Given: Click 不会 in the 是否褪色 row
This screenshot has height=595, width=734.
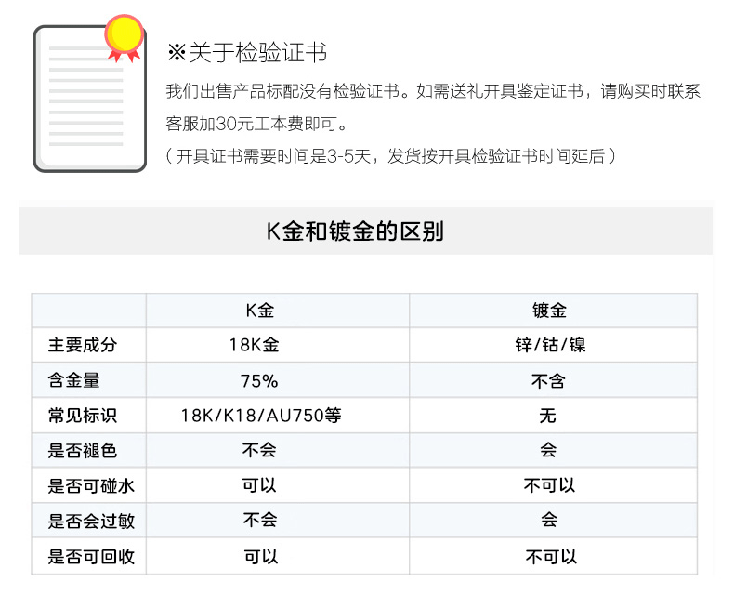Looking at the screenshot, I should click(259, 450).
